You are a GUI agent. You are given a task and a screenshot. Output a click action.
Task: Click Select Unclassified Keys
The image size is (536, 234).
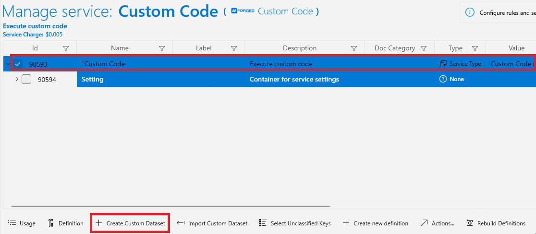coord(295,223)
